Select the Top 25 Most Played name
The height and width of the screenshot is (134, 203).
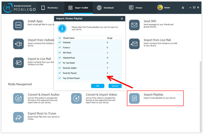tap(71, 78)
